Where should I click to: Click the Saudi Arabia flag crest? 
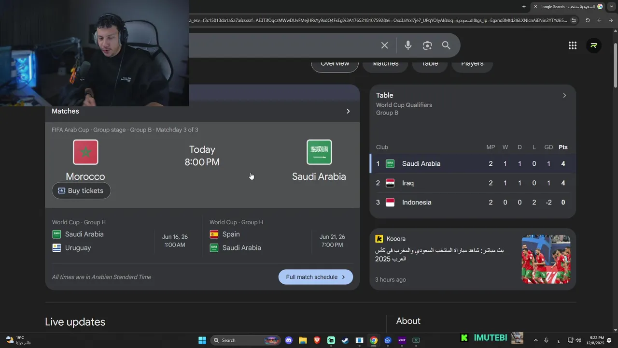click(x=319, y=152)
